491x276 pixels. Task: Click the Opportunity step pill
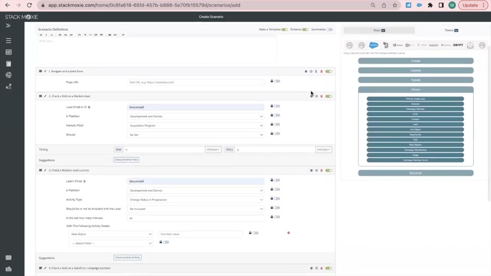tap(415, 135)
